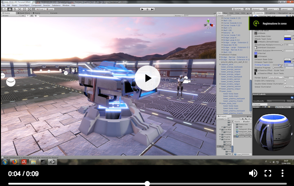
Task: Click the Windows Start orb
Action: coord(5,162)
